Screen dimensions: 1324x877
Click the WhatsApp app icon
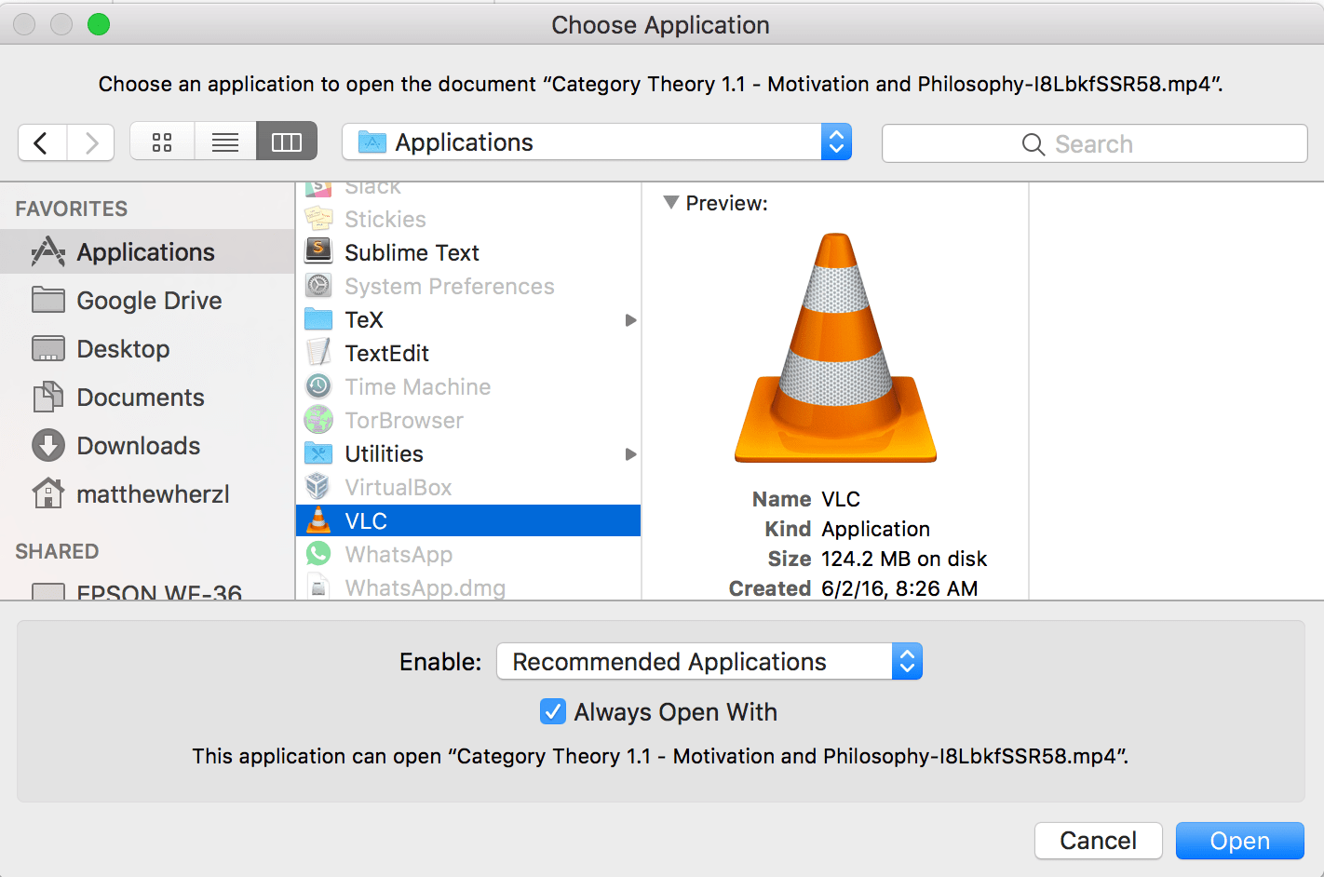coord(318,554)
